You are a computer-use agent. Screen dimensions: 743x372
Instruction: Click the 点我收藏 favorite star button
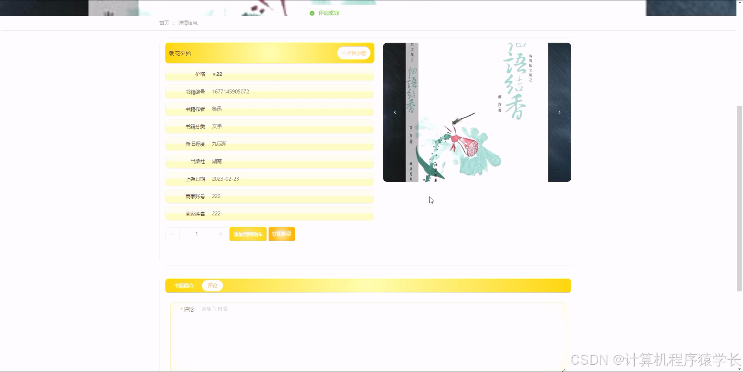354,53
